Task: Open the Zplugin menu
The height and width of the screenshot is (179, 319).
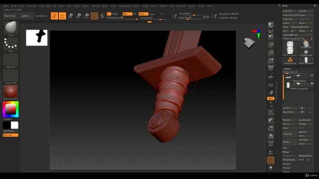Action: (x=192, y=6)
